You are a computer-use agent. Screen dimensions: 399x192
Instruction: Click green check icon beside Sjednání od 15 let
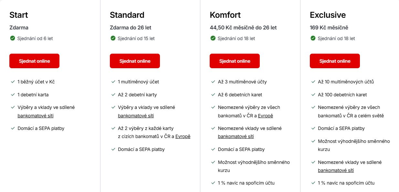tap(113, 38)
